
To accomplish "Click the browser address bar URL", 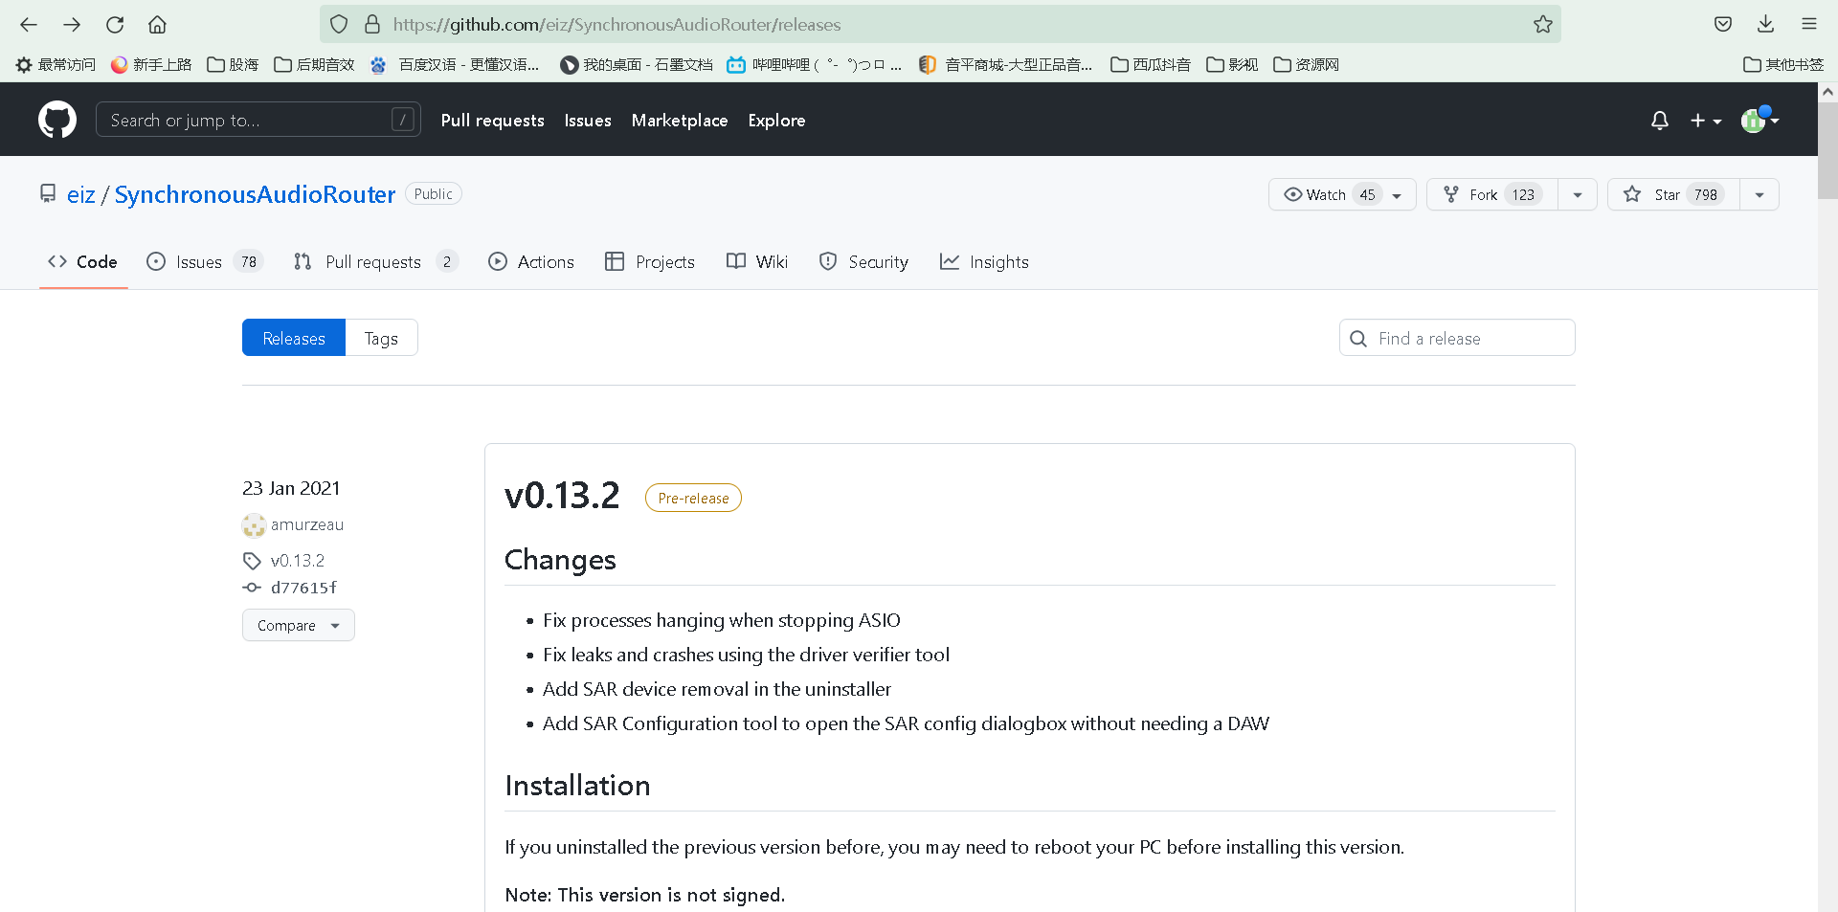I will [616, 24].
